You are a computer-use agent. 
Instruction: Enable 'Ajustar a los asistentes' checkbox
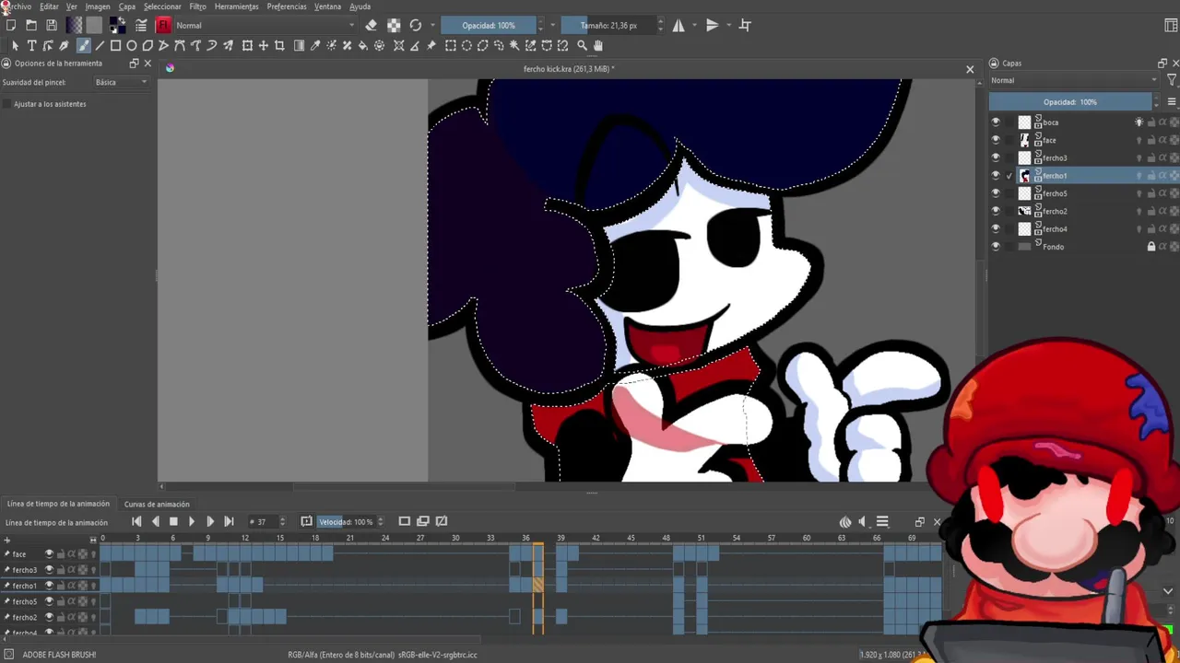click(7, 104)
